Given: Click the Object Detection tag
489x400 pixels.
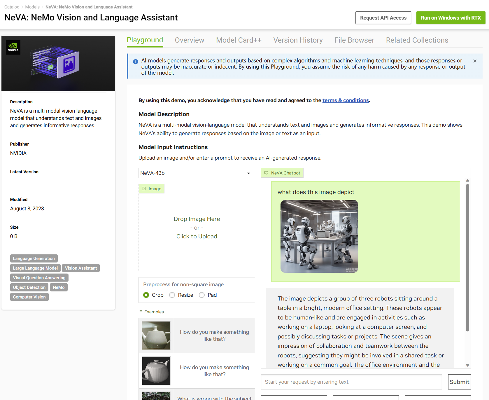Looking at the screenshot, I should click(29, 287).
